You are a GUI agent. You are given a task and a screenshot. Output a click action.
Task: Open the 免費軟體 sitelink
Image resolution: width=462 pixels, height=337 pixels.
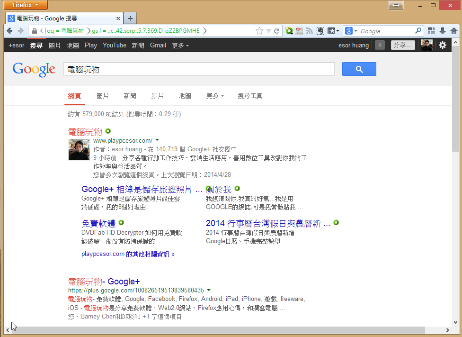(98, 223)
